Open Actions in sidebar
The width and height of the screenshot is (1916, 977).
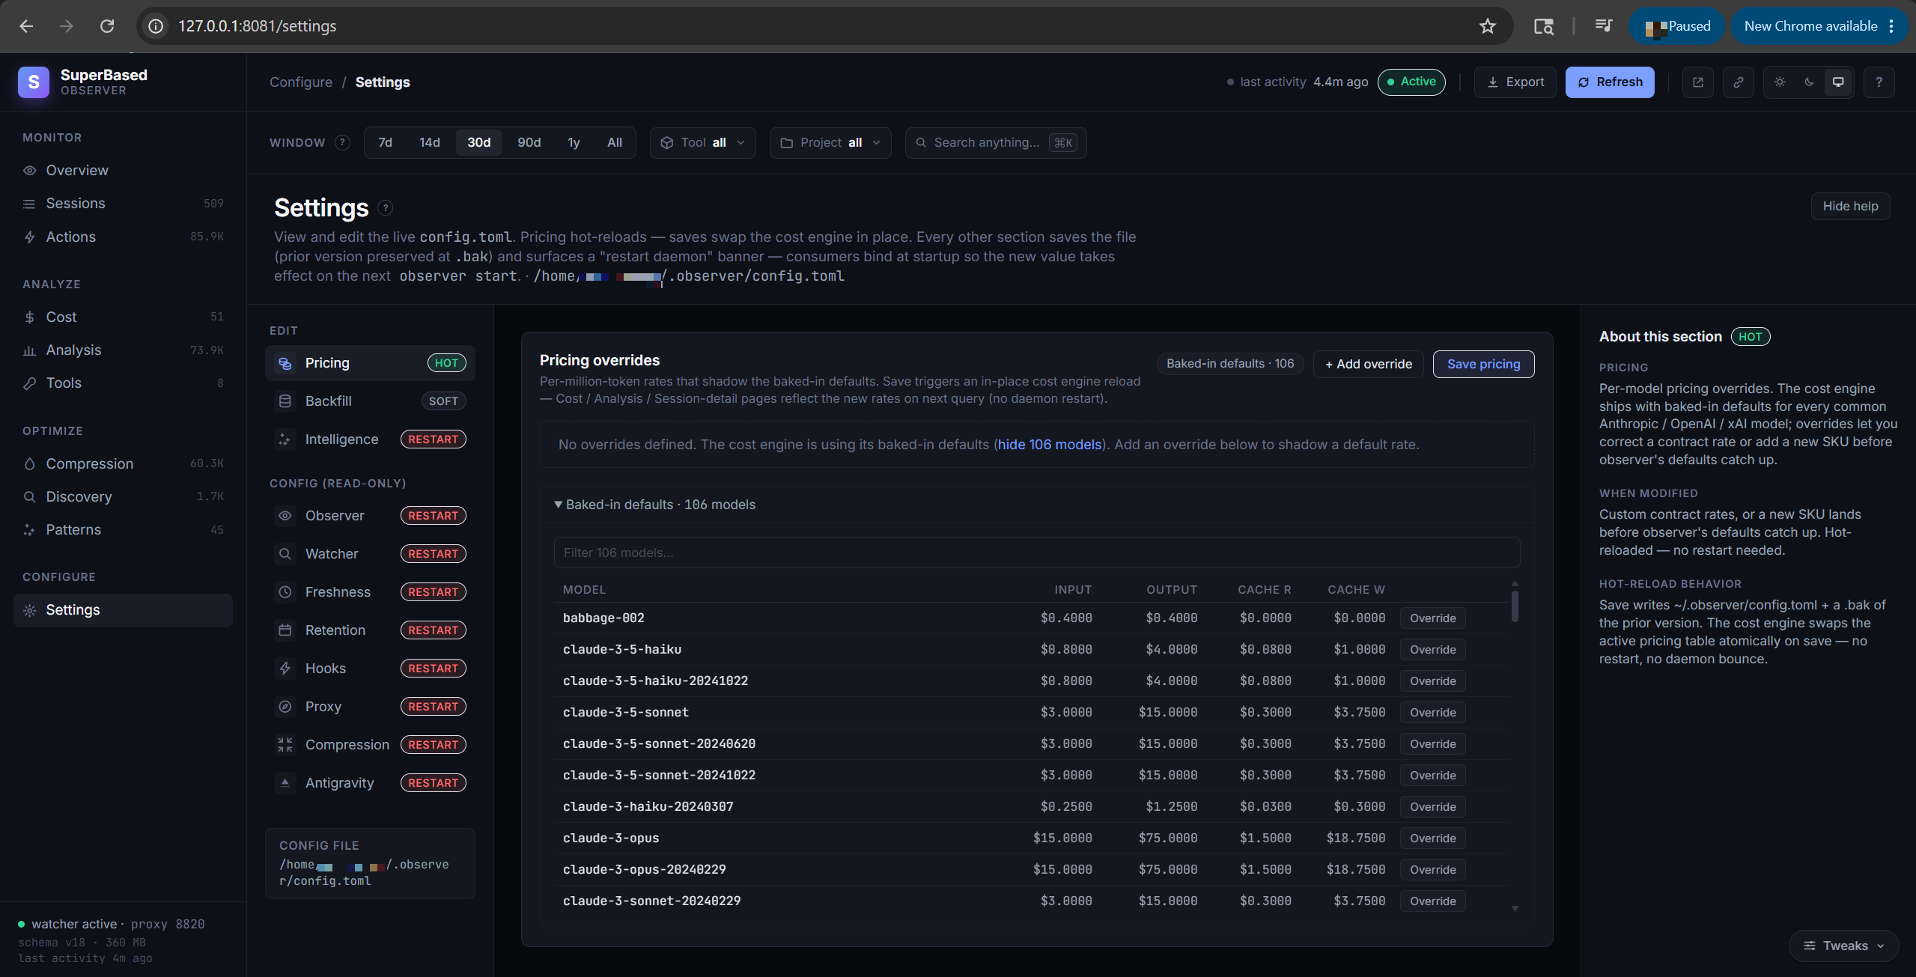[123, 237]
